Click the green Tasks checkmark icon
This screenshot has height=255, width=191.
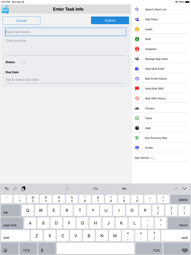pyautogui.click(x=137, y=118)
